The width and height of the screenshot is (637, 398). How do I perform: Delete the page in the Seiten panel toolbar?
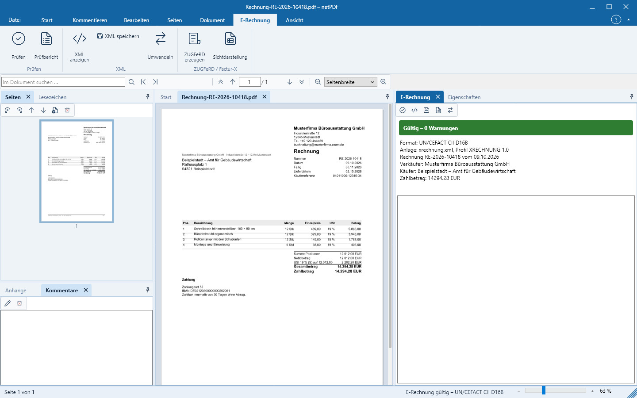tap(67, 110)
